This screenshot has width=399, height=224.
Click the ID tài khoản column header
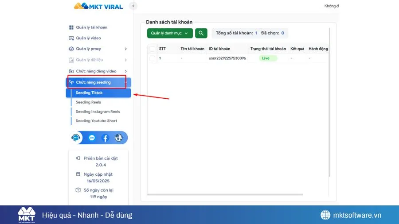(x=219, y=49)
